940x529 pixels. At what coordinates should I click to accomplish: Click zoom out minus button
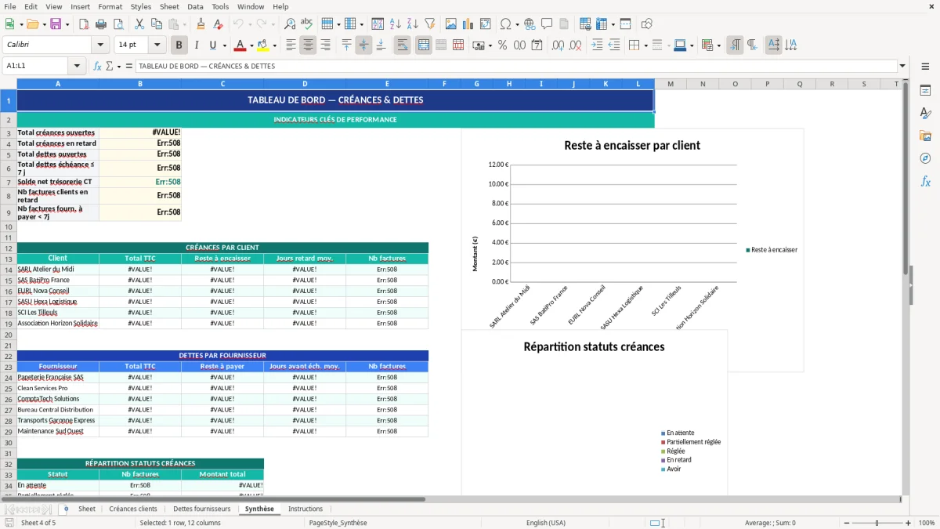(x=844, y=523)
